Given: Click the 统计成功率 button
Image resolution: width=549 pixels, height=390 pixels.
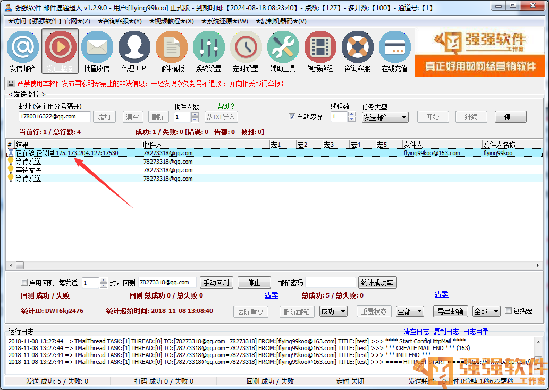Looking at the screenshot, I should click(377, 283).
